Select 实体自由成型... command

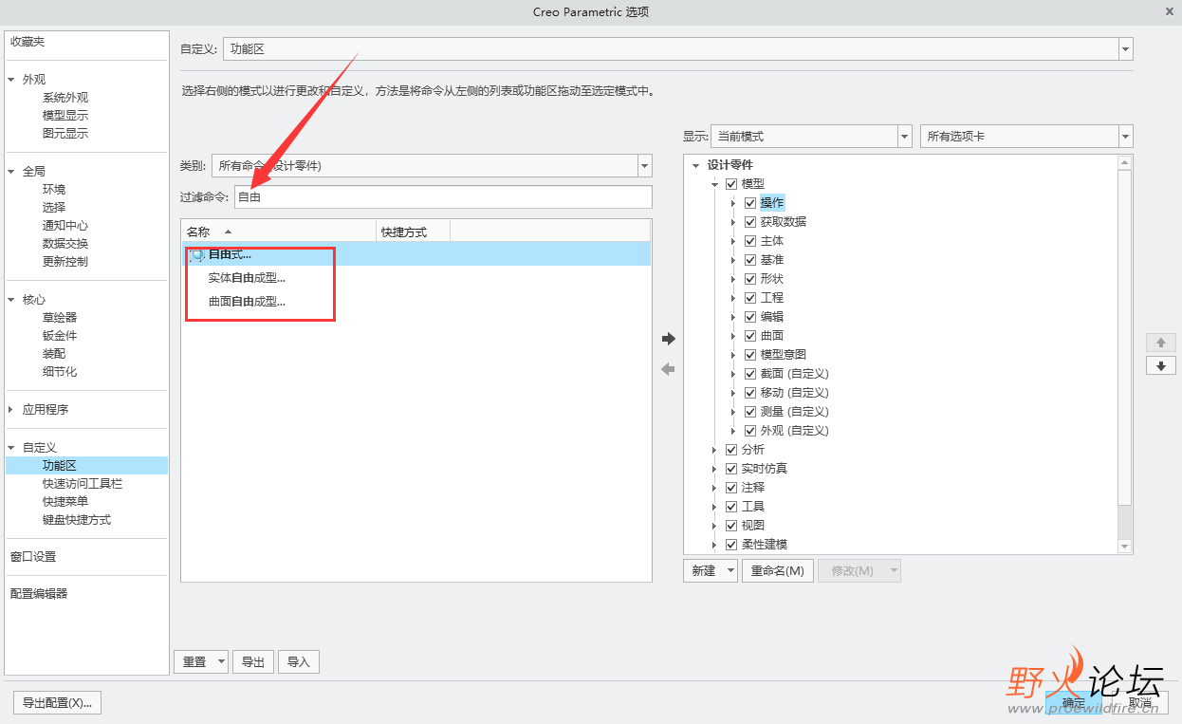247,278
